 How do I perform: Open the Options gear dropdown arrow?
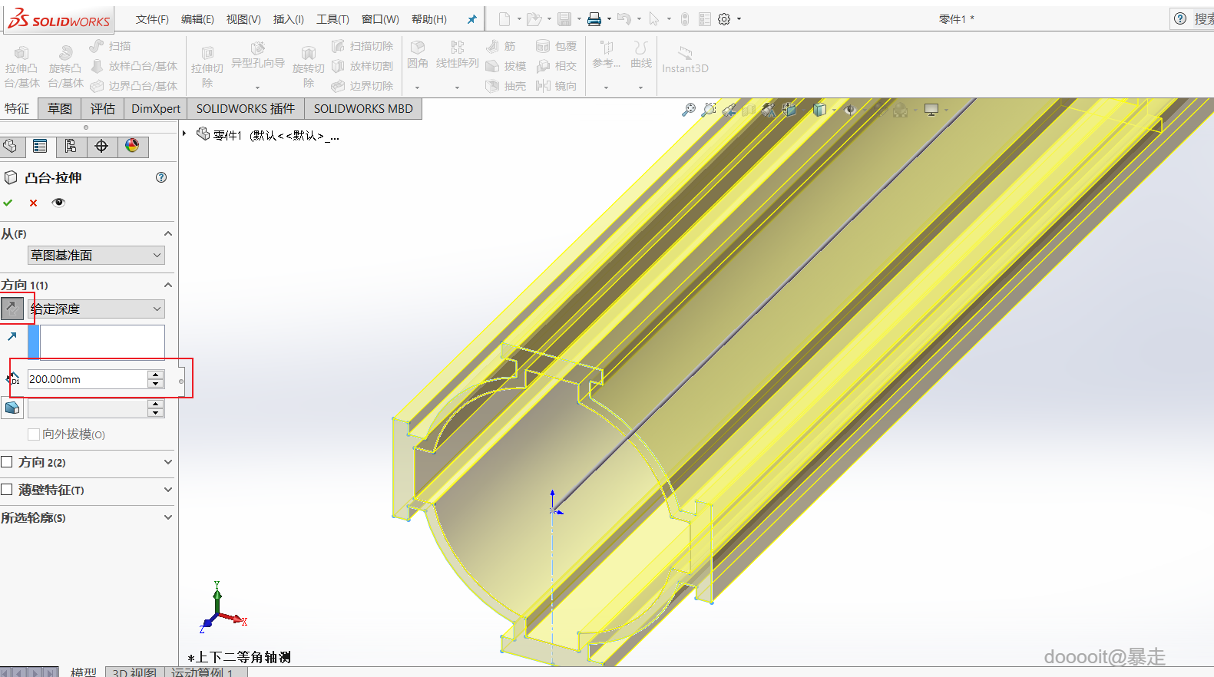[x=739, y=19]
